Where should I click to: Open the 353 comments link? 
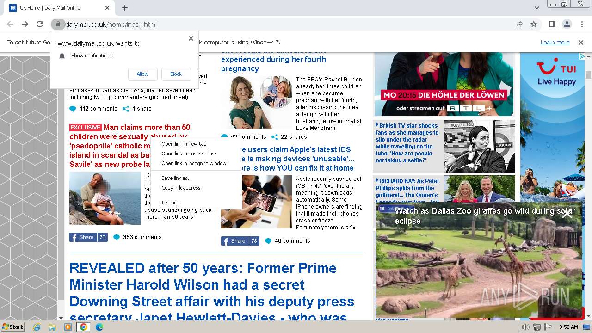point(137,237)
